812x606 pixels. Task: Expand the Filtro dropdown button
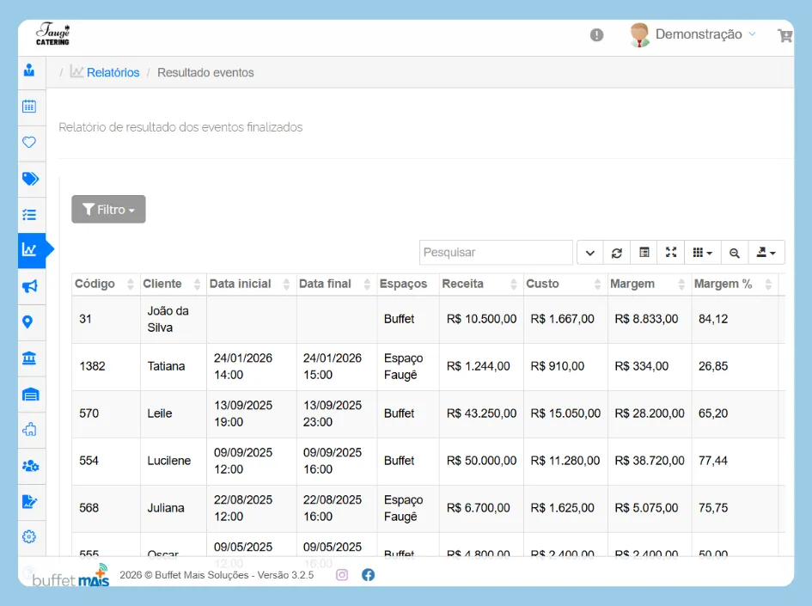tap(108, 210)
